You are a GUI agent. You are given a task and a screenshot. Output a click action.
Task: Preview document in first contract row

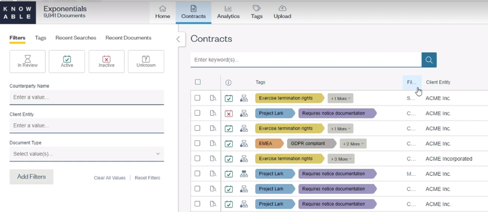click(x=213, y=98)
